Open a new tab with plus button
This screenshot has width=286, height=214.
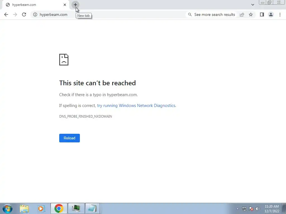[x=75, y=5]
